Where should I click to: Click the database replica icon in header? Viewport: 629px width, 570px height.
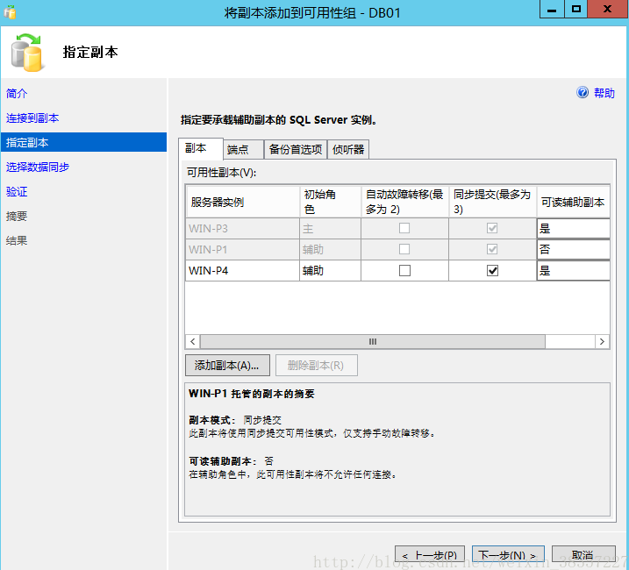pyautogui.click(x=26, y=53)
